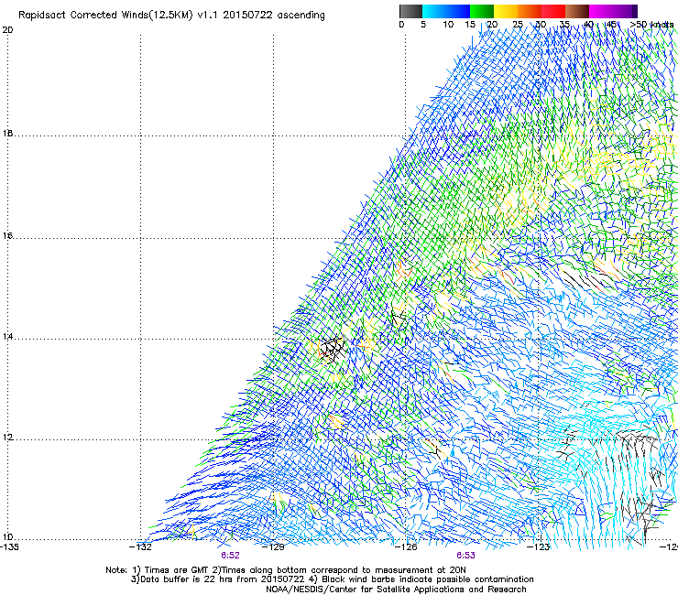Click the Rapidscat Corrected Winds title text
This screenshot has height=595, width=678.
tap(171, 15)
